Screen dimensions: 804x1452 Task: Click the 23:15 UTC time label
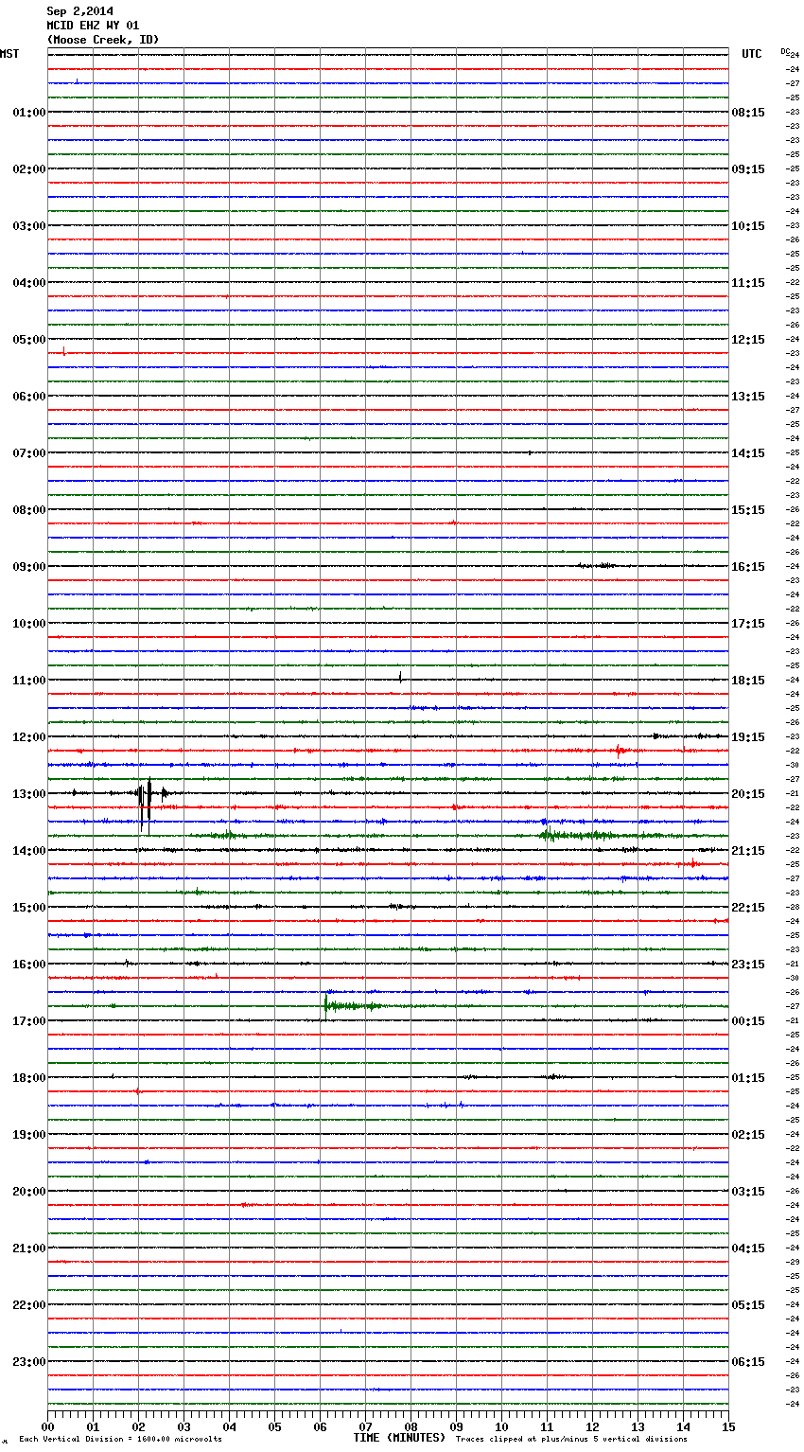pyautogui.click(x=748, y=965)
